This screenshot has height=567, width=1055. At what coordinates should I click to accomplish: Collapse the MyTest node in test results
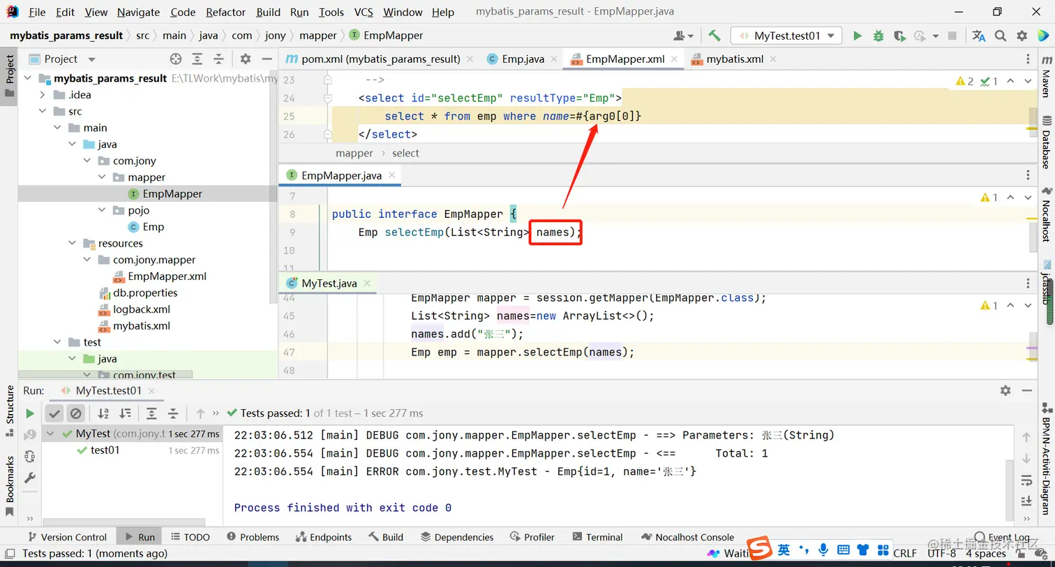click(x=50, y=434)
